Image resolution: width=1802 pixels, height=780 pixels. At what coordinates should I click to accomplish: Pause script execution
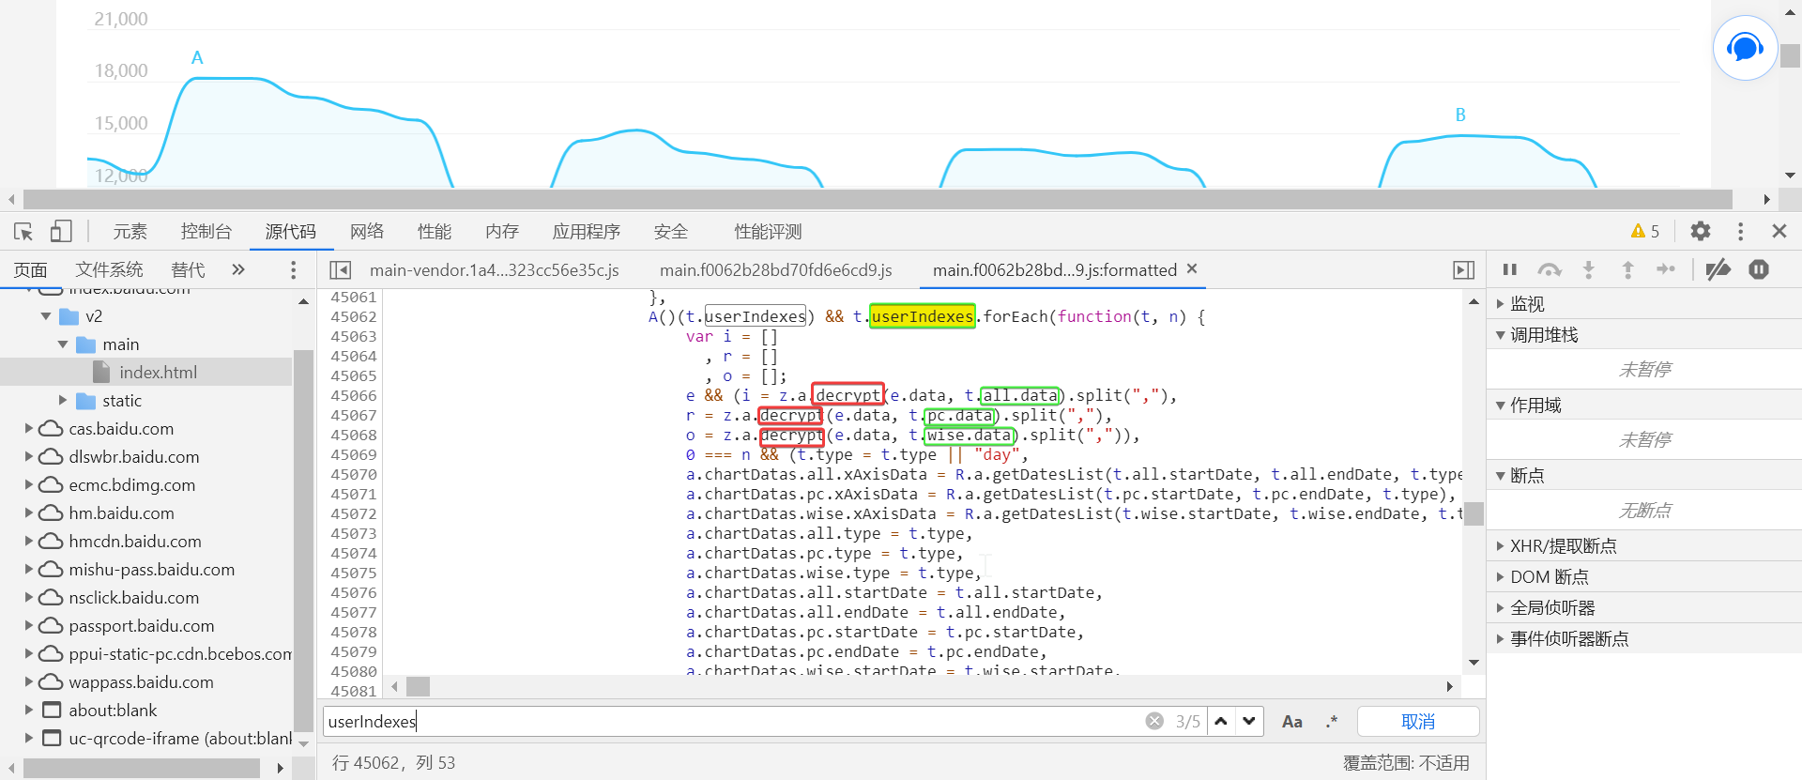click(1510, 270)
